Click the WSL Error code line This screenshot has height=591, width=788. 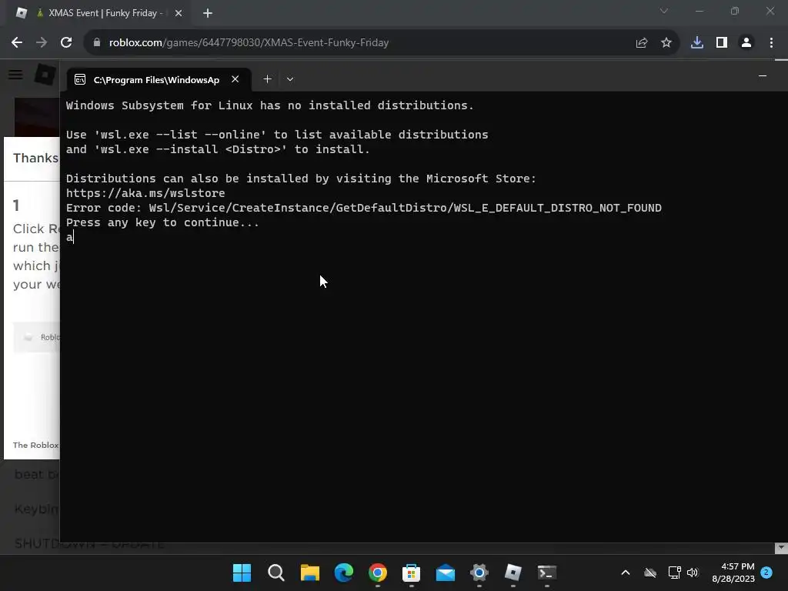pos(364,208)
